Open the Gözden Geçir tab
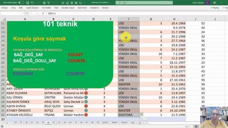 68,8
